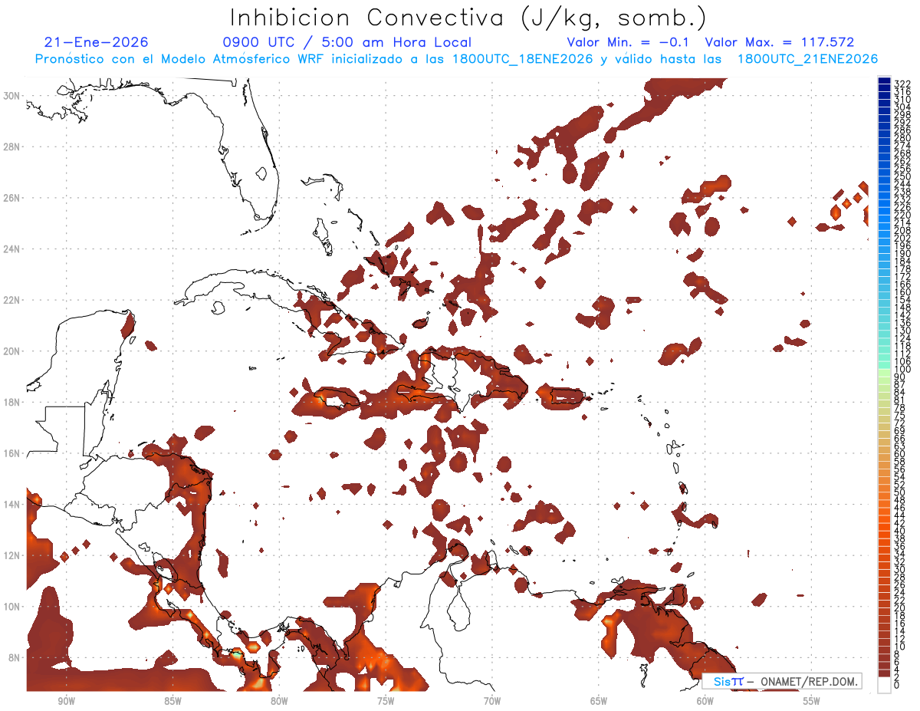Click the "Valor Max. = 117.572" readout
The height and width of the screenshot is (711, 920).
point(780,42)
